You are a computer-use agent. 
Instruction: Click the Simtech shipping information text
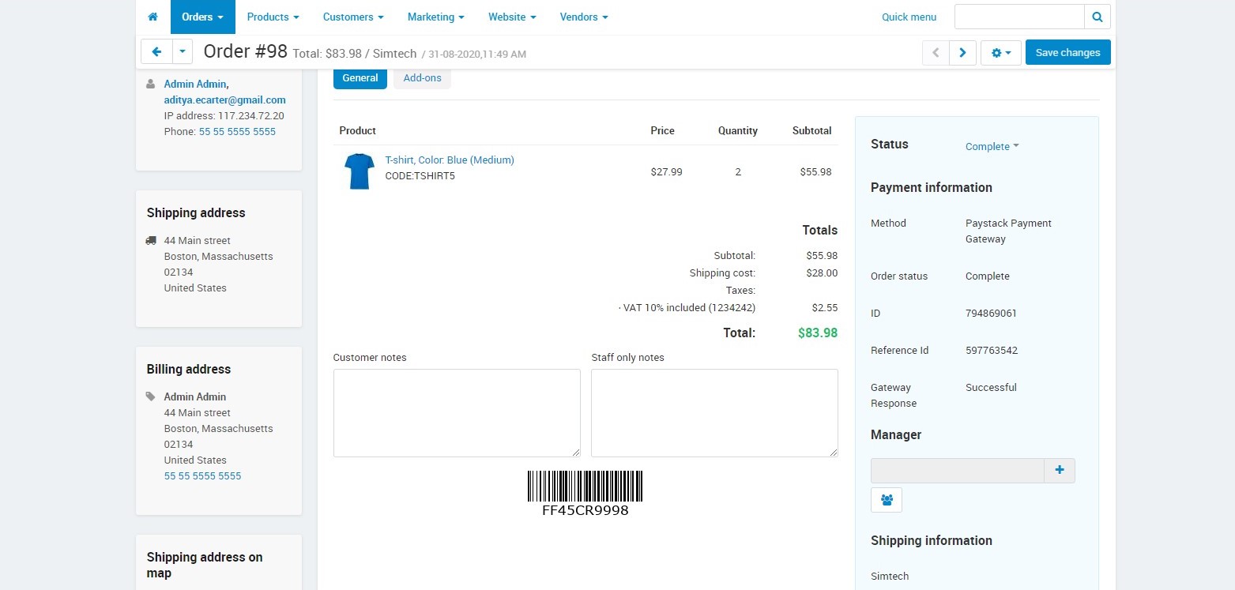890,576
